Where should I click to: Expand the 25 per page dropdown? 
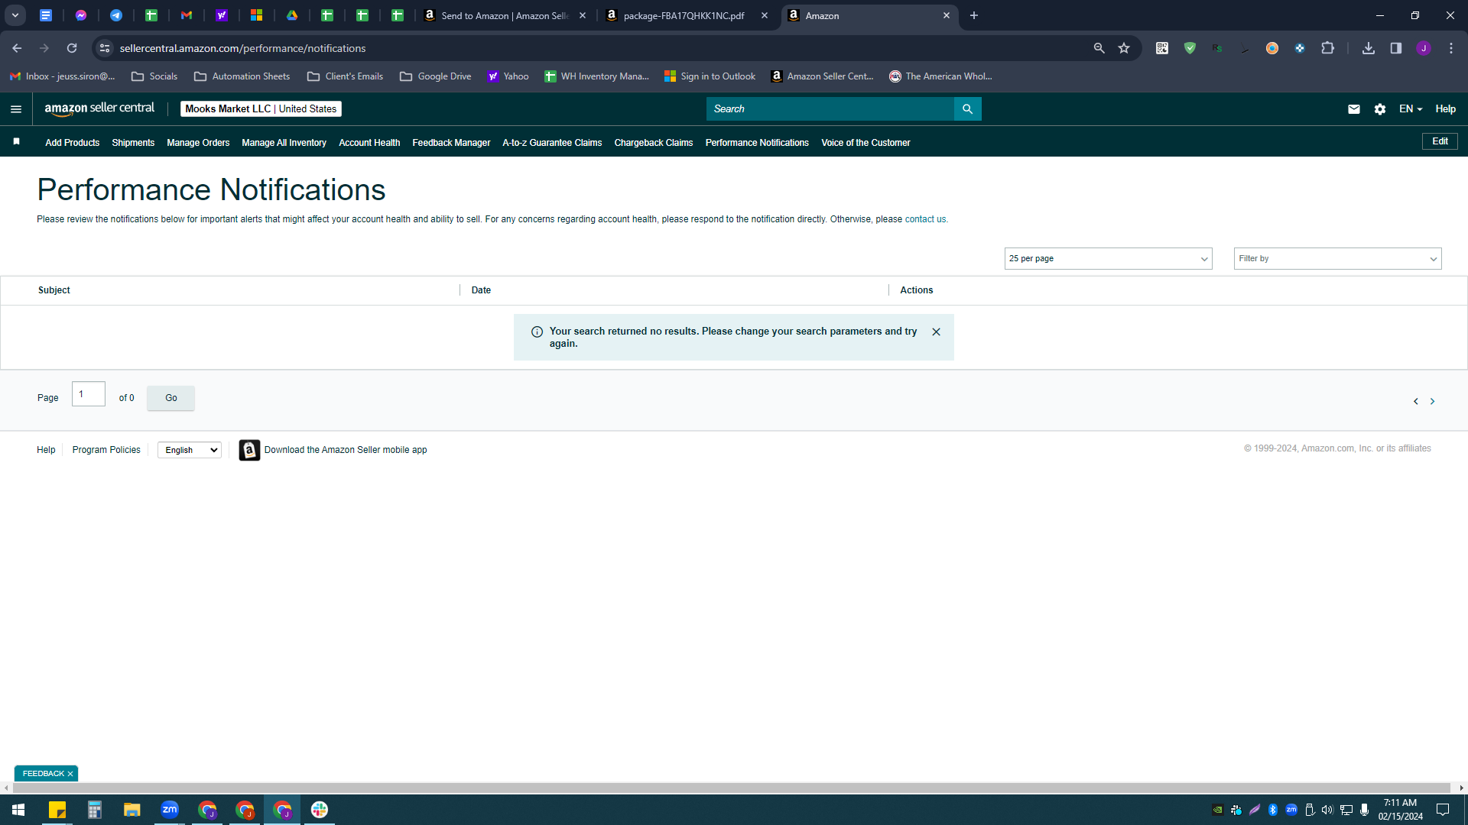pos(1108,259)
